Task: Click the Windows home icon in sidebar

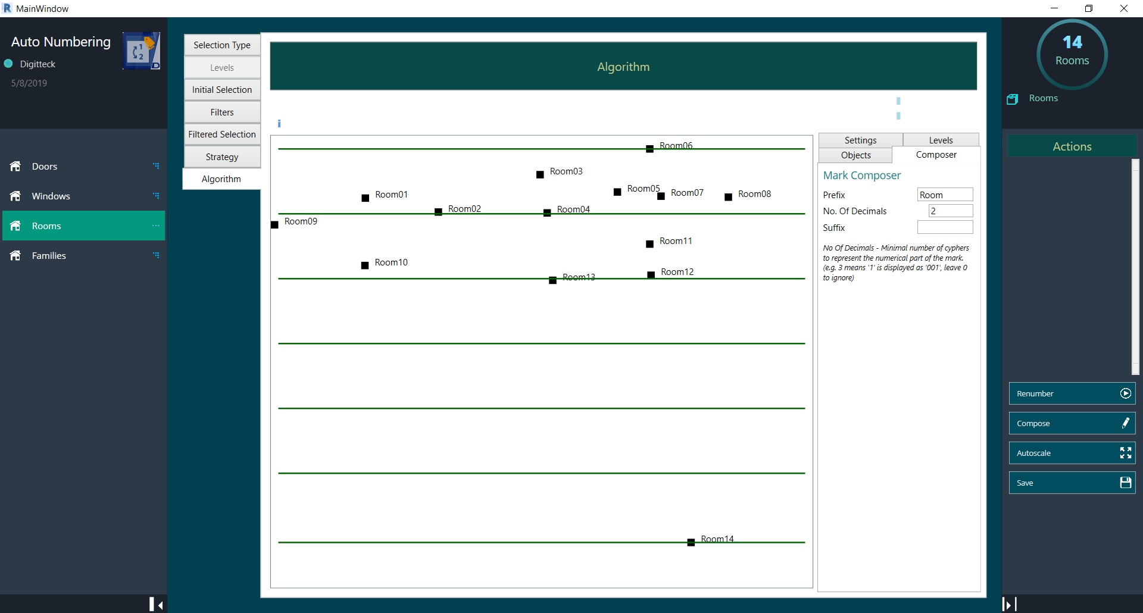Action: (x=15, y=196)
